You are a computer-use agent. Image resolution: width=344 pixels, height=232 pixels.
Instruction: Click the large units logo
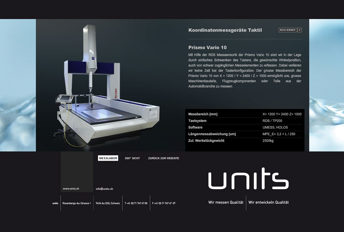click(x=248, y=178)
